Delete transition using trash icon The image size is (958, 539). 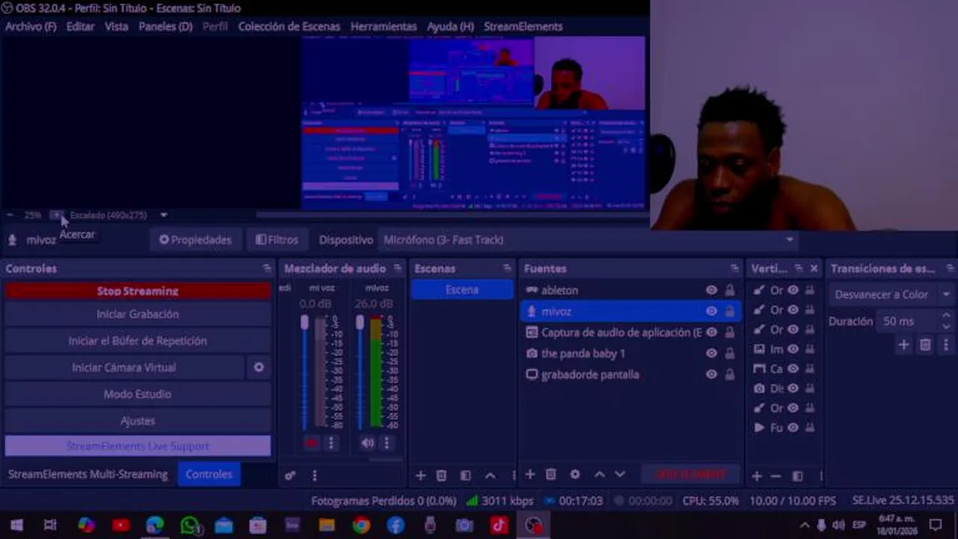click(926, 345)
